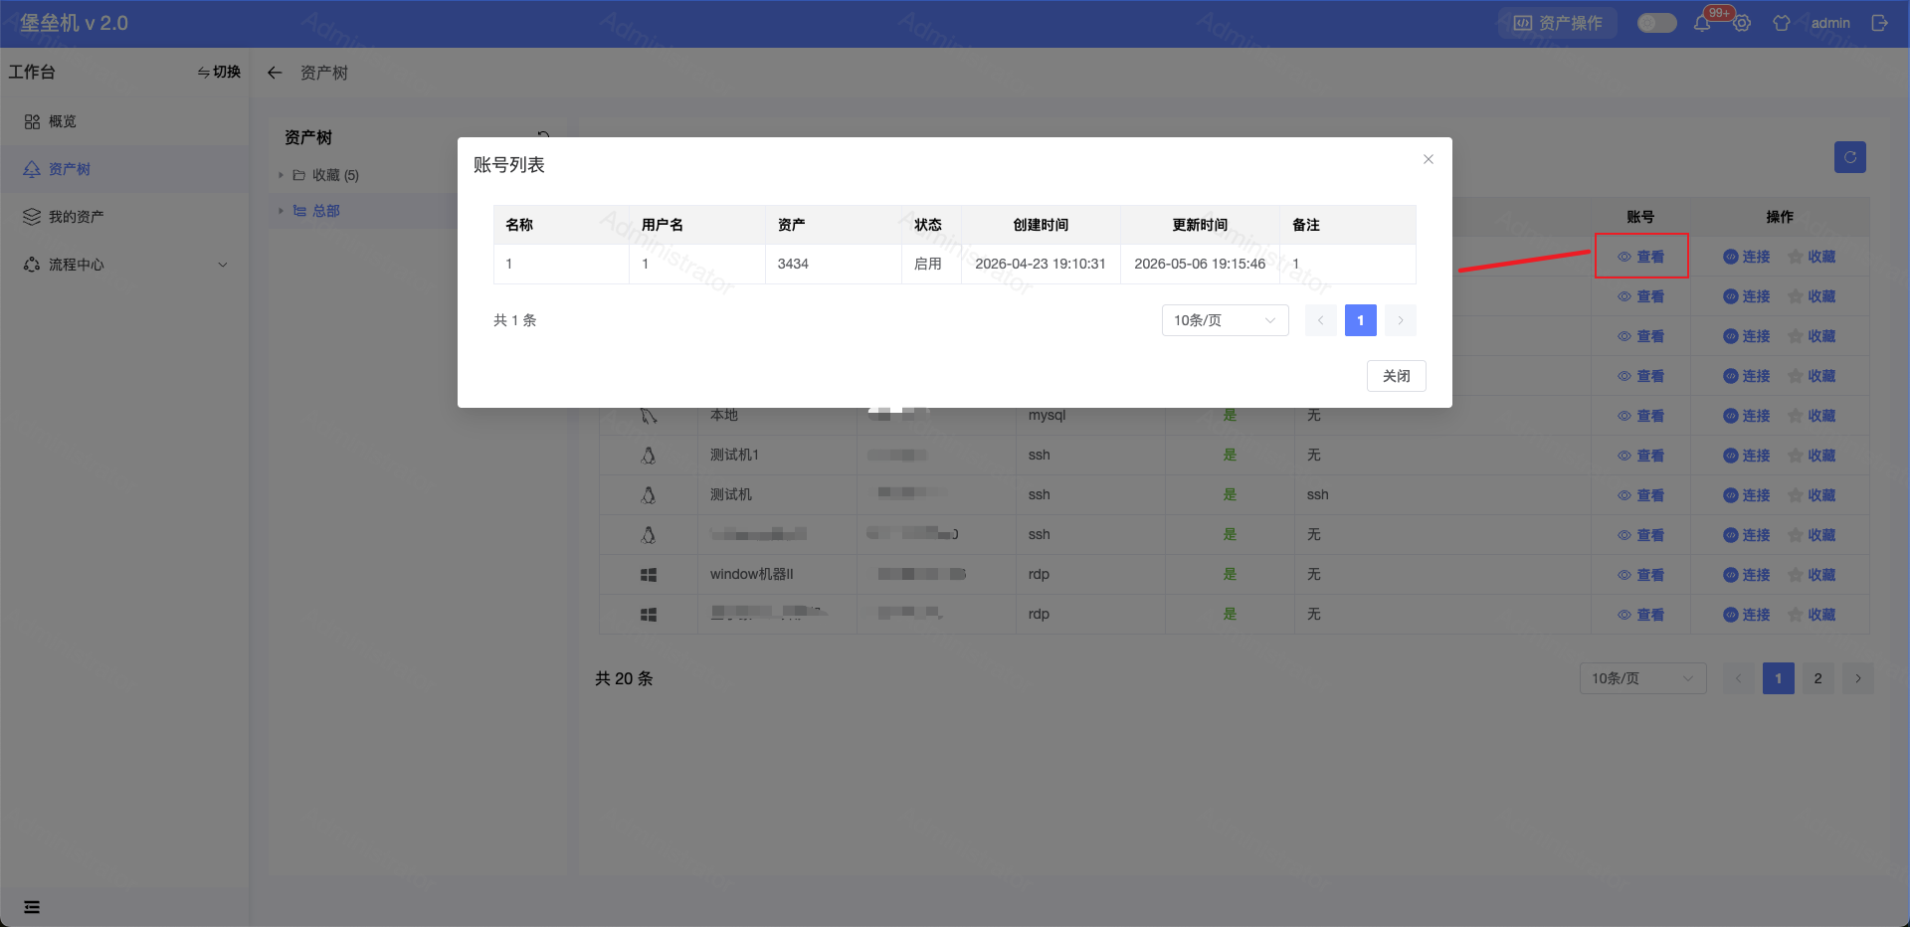Favorite the window机器II row with 收藏 star

1813,575
